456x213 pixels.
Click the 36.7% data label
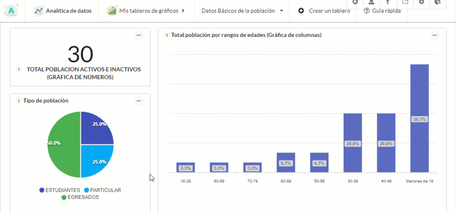[x=419, y=119]
